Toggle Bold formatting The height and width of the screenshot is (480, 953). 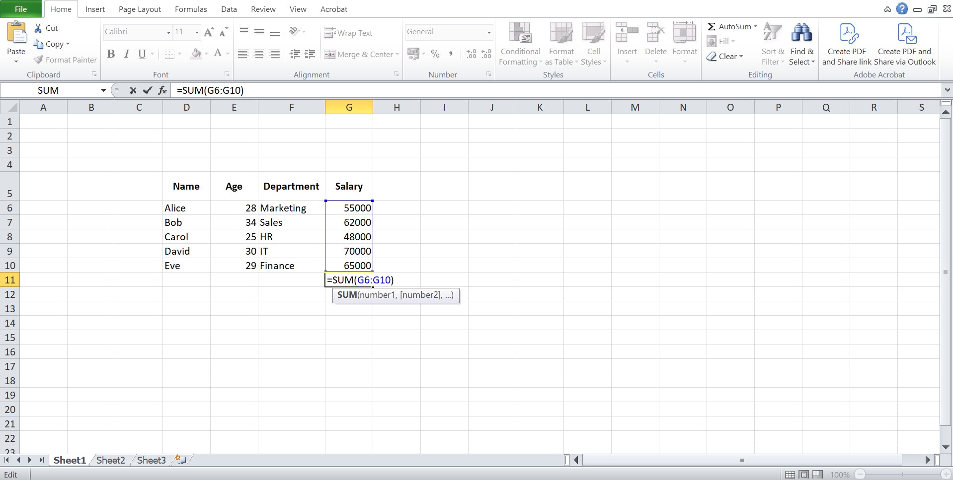tap(111, 54)
